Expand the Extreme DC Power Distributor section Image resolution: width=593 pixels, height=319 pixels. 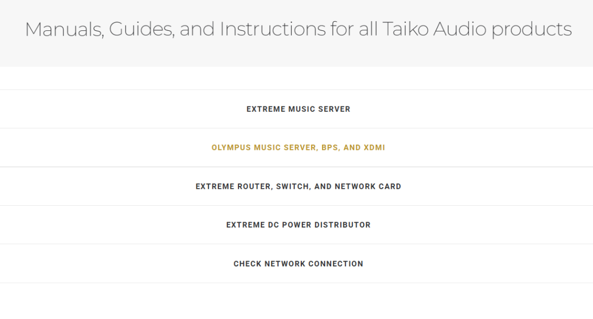(x=298, y=225)
